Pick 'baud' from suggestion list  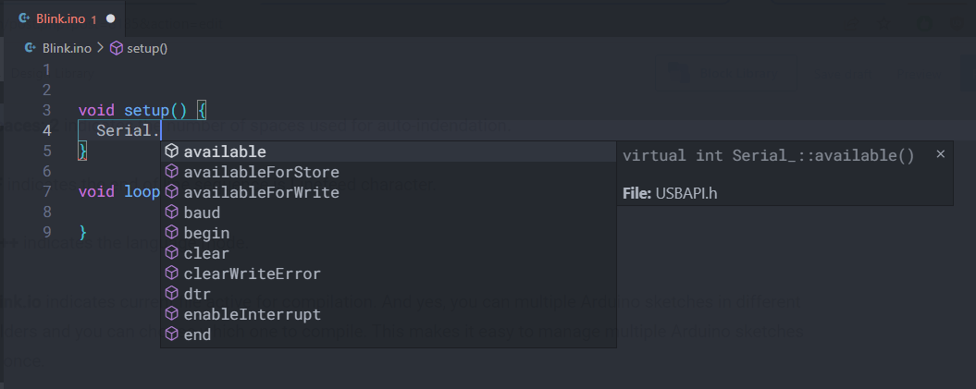click(x=389, y=213)
